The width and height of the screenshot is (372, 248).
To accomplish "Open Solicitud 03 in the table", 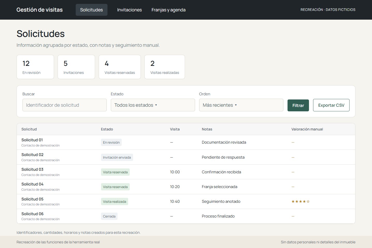I will tap(32, 169).
